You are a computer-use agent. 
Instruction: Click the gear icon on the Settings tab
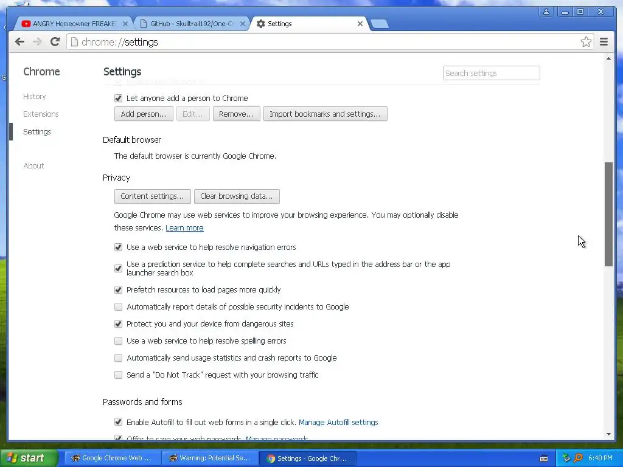[260, 24]
